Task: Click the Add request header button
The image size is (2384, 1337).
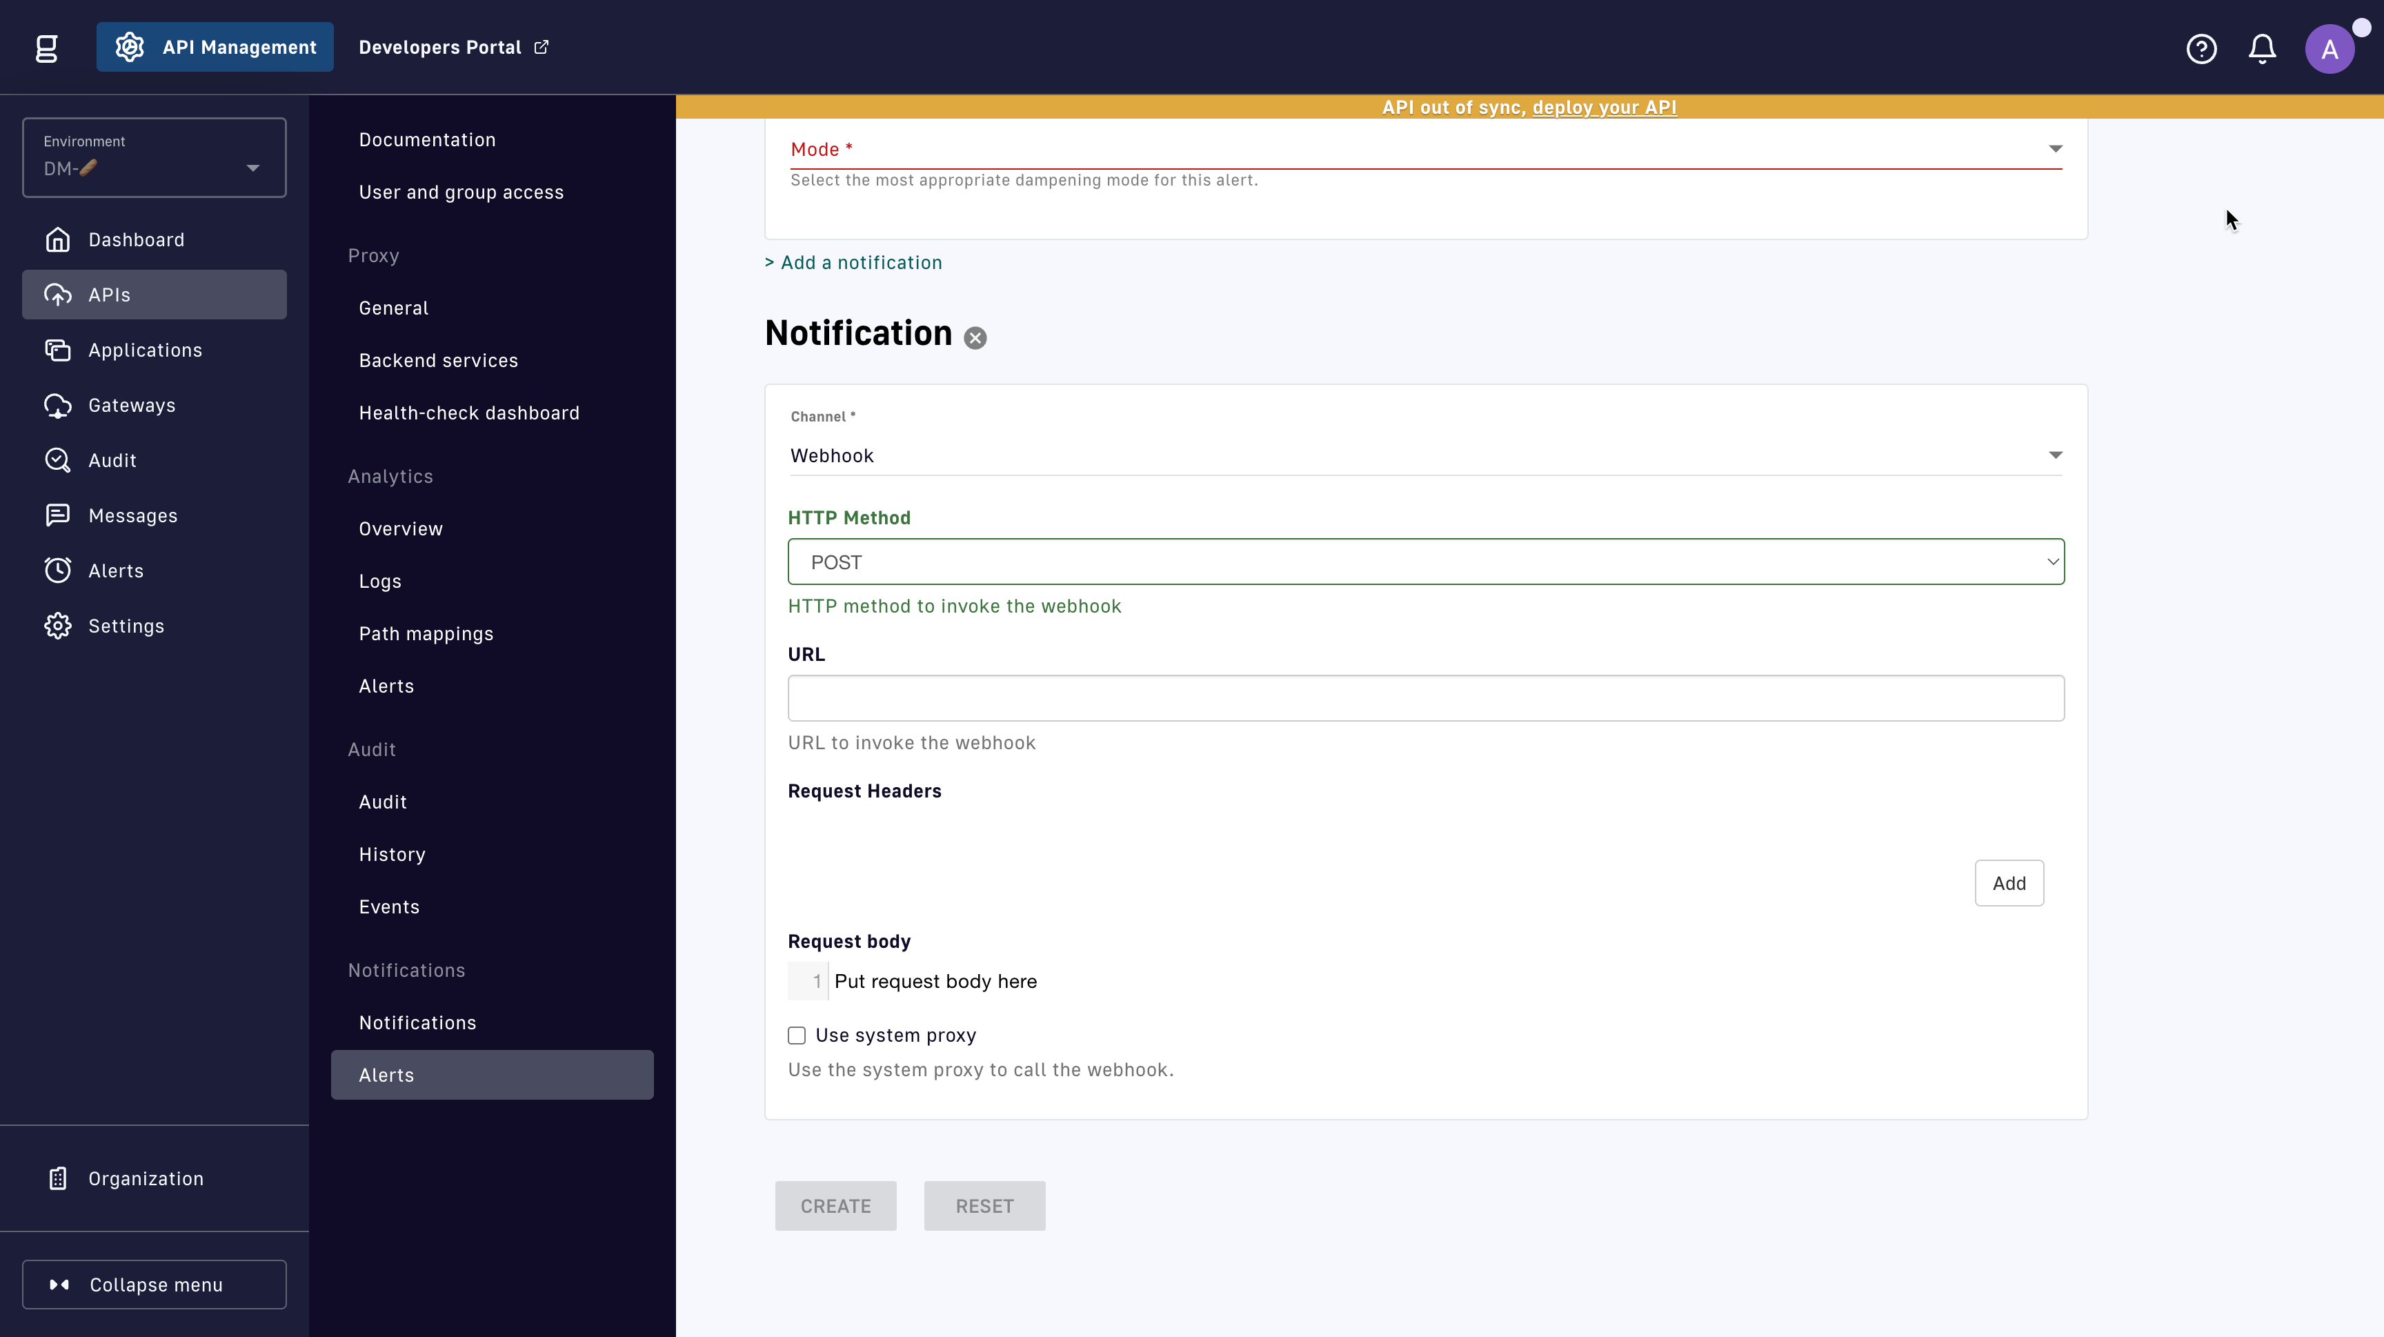Action: tap(2008, 882)
